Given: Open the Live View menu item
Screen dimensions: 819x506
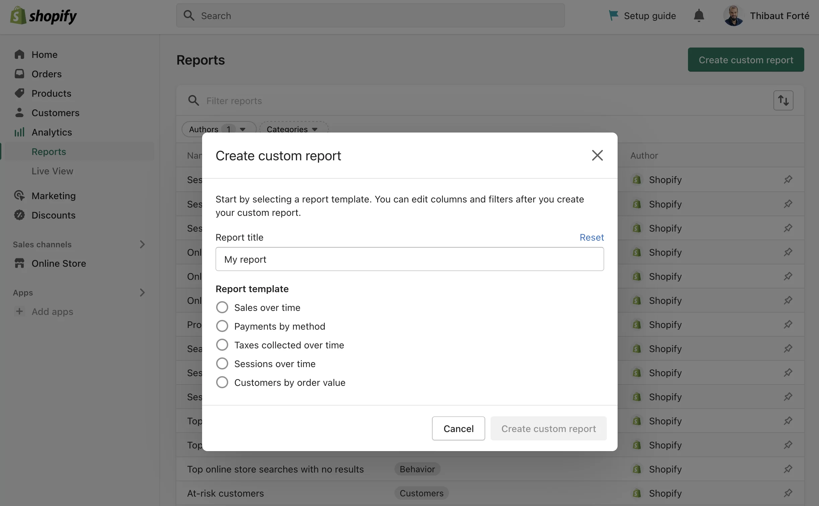Looking at the screenshot, I should click(52, 171).
